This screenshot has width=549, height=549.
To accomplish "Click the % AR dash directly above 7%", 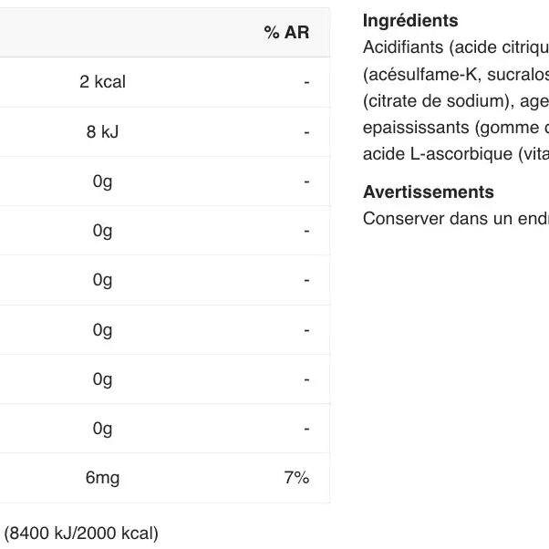I will (x=306, y=428).
